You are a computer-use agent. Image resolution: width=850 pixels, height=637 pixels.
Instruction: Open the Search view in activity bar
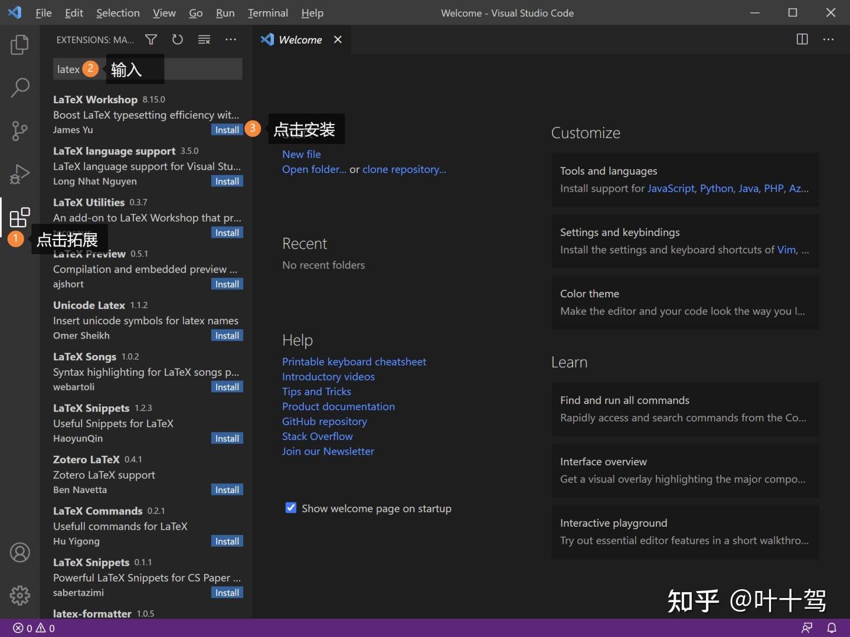pyautogui.click(x=19, y=88)
